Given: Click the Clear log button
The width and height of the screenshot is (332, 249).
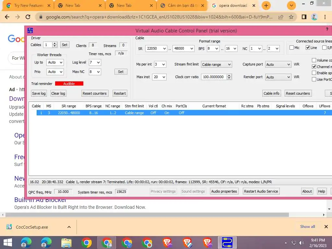Looking at the screenshot, I should pyautogui.click(x=58, y=93).
